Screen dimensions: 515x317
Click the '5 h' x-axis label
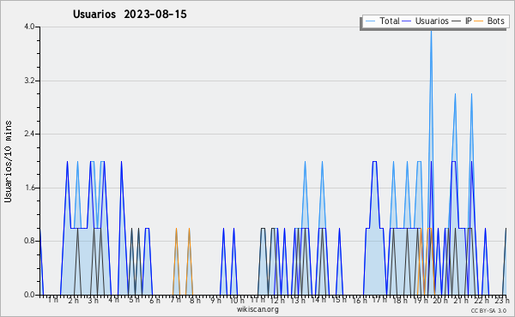click(x=135, y=300)
